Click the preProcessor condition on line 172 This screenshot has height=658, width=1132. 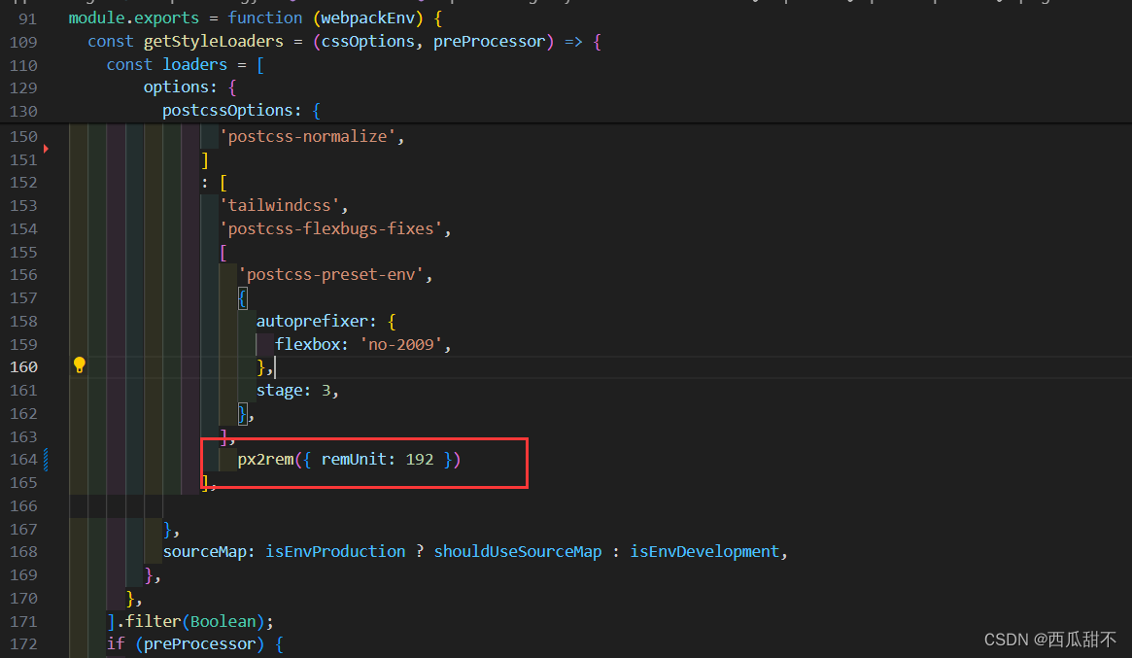pyautogui.click(x=198, y=642)
